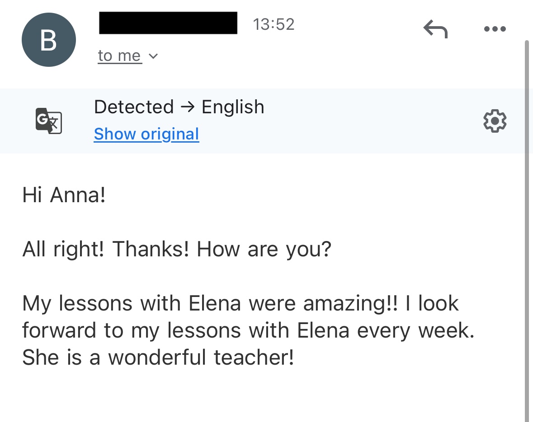The width and height of the screenshot is (533, 422).
Task: Click the word "forward" in the email body
Action: 59,330
